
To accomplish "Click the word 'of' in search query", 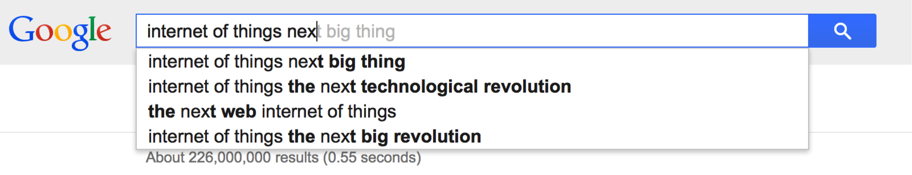I will [220, 31].
